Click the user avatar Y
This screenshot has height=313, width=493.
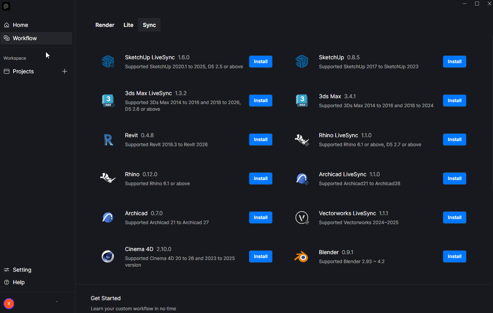(9, 304)
